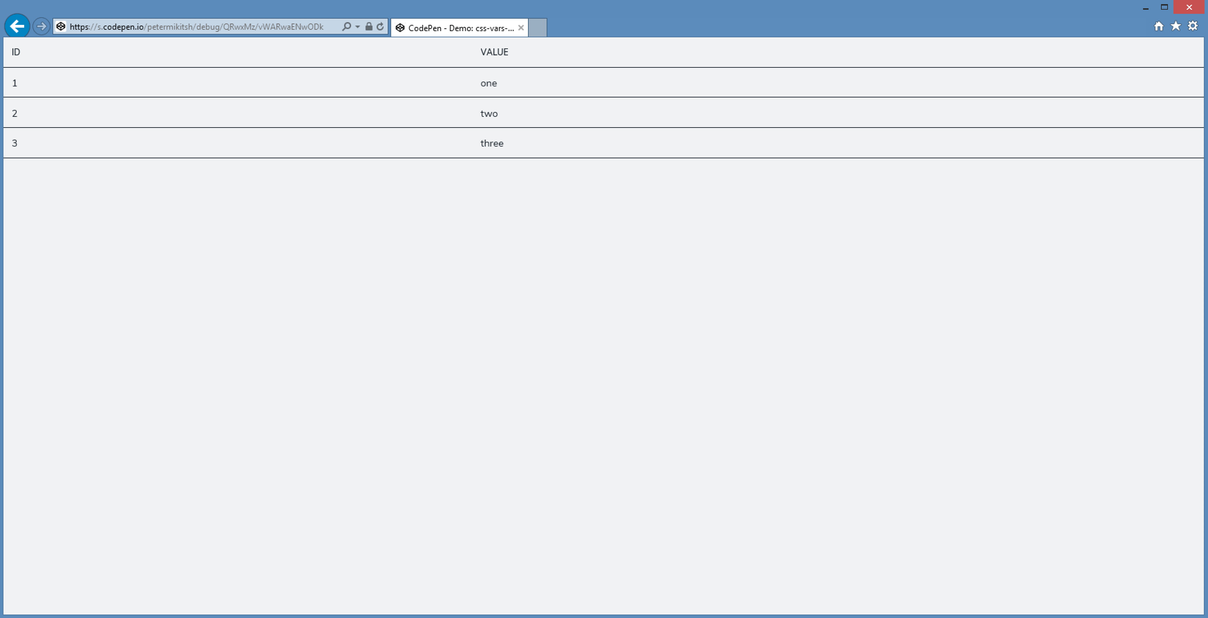Click the security lock icon in address bar
1208x618 pixels.
click(369, 27)
